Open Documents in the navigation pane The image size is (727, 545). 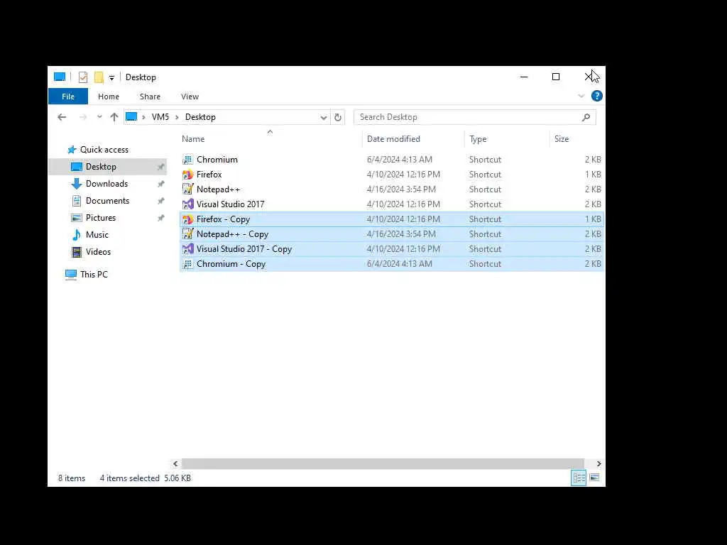(x=108, y=201)
